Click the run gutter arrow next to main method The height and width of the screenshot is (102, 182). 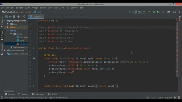pos(34,86)
